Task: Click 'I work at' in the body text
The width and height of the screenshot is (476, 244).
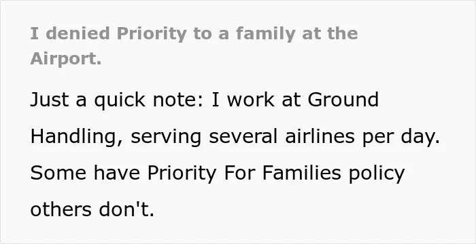Action: [x=256, y=100]
